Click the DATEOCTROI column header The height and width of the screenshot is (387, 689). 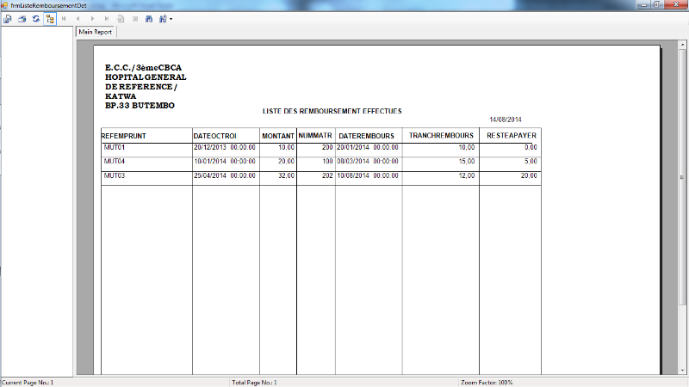214,136
